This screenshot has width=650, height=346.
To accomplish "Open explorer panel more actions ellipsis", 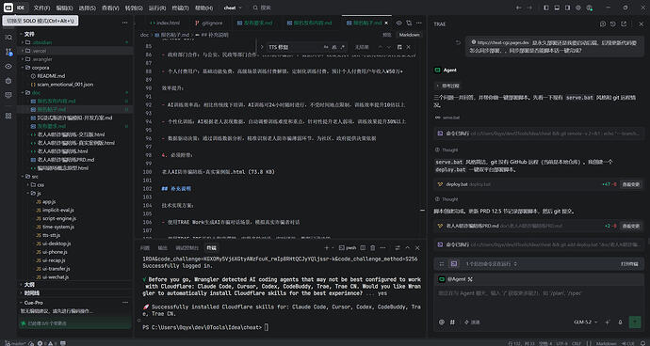I will tap(124, 24).
